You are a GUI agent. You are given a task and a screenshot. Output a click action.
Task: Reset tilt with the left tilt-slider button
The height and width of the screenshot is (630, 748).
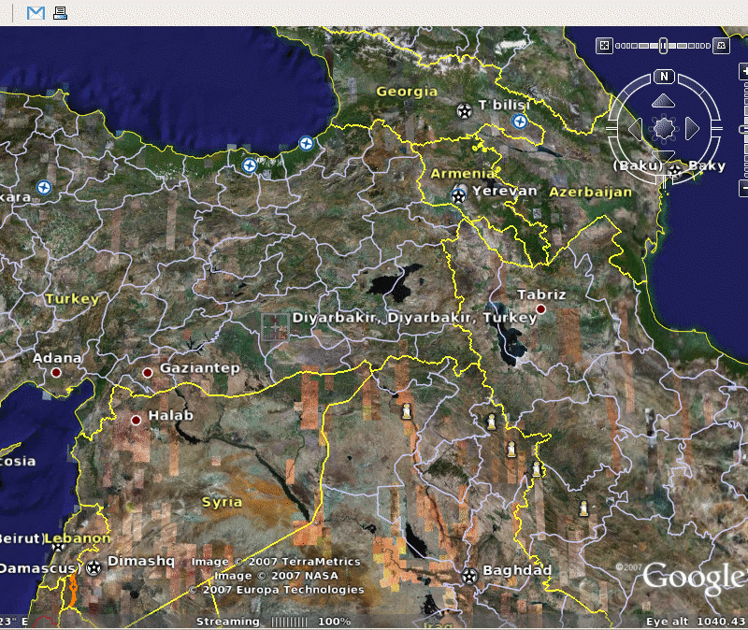pyautogui.click(x=604, y=45)
